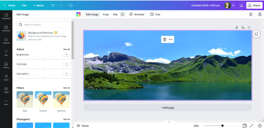Viewport: 264px width, 128px height.
Task: Open the Text sidebar panel
Action: coord(6,53)
